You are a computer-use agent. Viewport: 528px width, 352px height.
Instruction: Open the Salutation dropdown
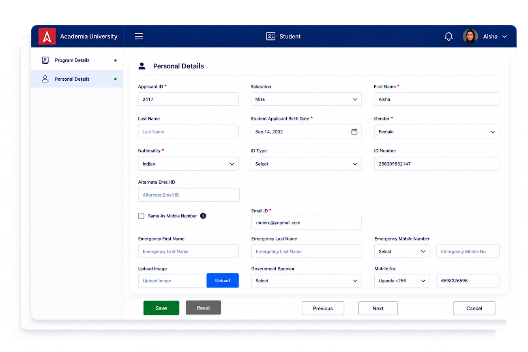point(306,99)
